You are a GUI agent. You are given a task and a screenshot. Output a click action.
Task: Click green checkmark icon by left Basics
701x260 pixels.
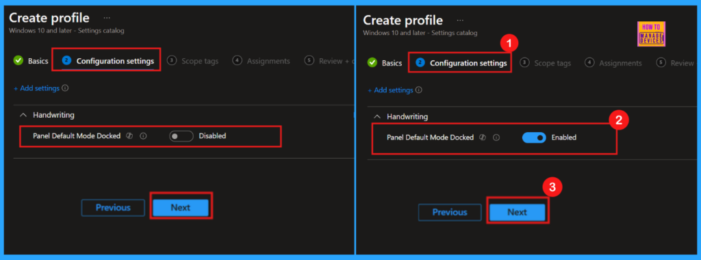(x=18, y=60)
